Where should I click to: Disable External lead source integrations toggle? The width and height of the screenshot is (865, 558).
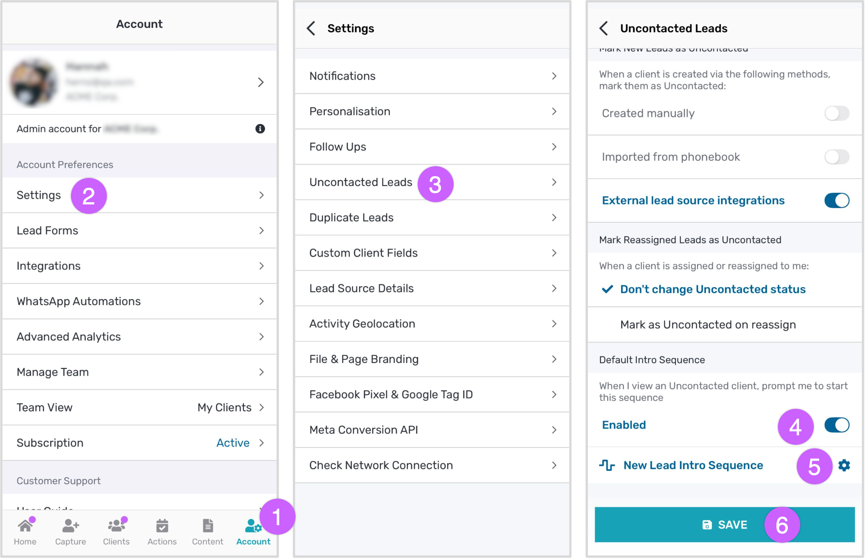837,200
